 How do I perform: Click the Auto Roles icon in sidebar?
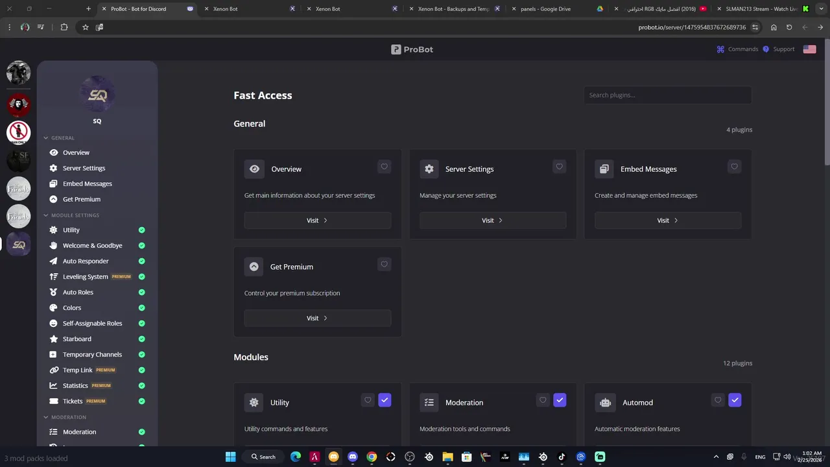pyautogui.click(x=54, y=292)
